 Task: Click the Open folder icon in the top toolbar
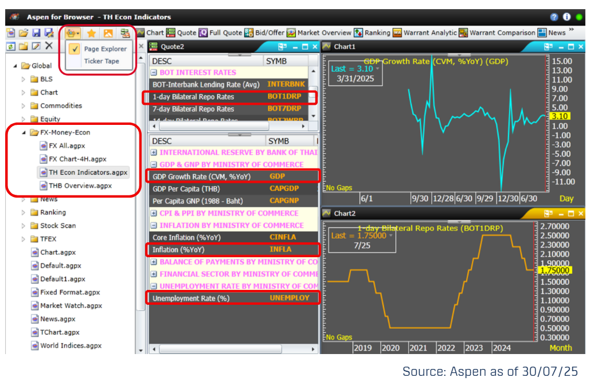[24, 33]
